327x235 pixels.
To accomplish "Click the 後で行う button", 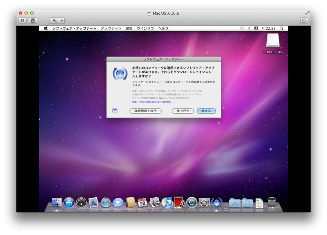I will tap(183, 111).
